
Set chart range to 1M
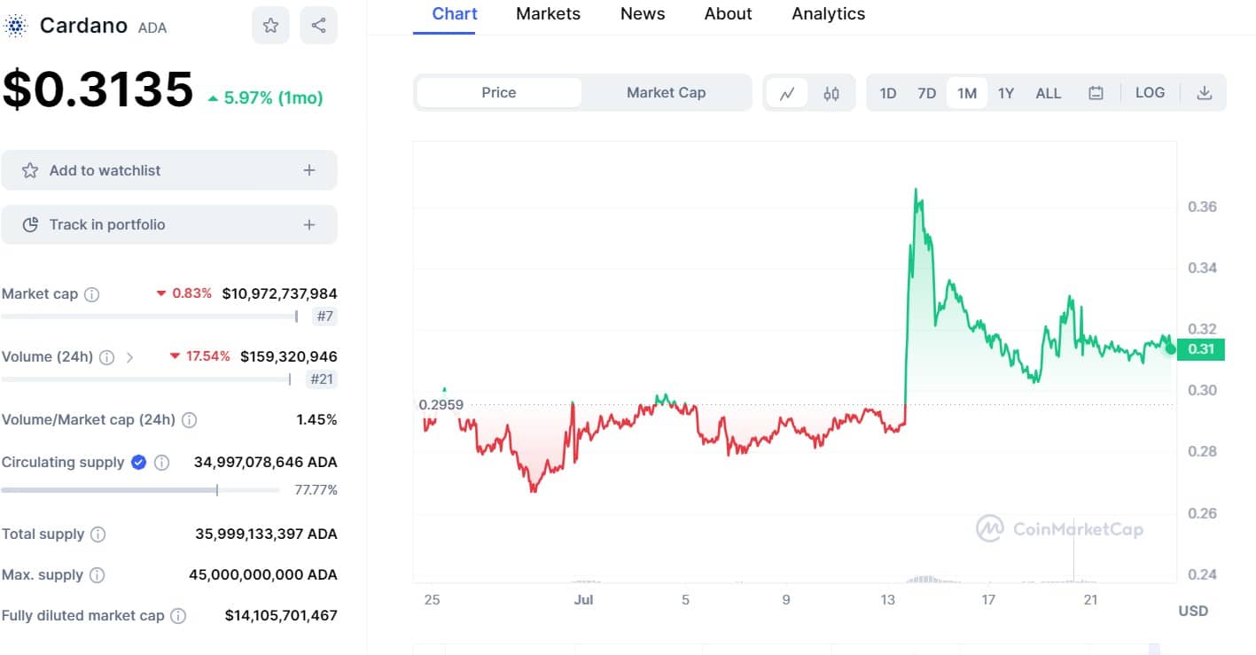click(967, 93)
